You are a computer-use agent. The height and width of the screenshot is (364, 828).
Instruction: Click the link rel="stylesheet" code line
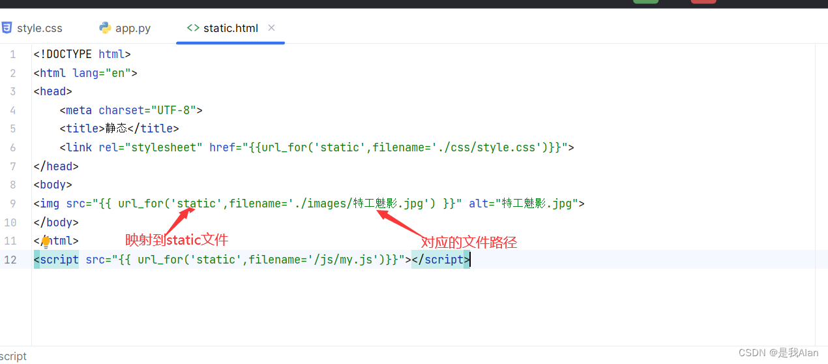[x=317, y=147]
